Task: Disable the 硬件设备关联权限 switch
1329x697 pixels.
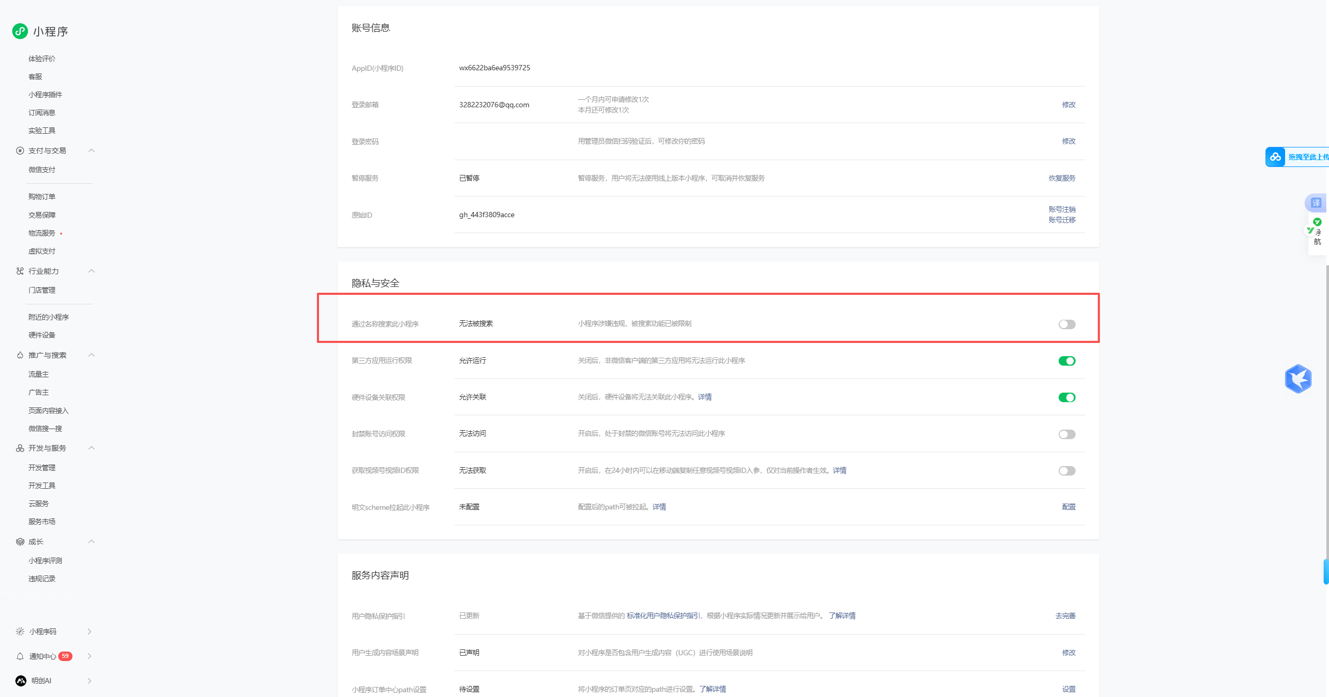Action: point(1067,397)
